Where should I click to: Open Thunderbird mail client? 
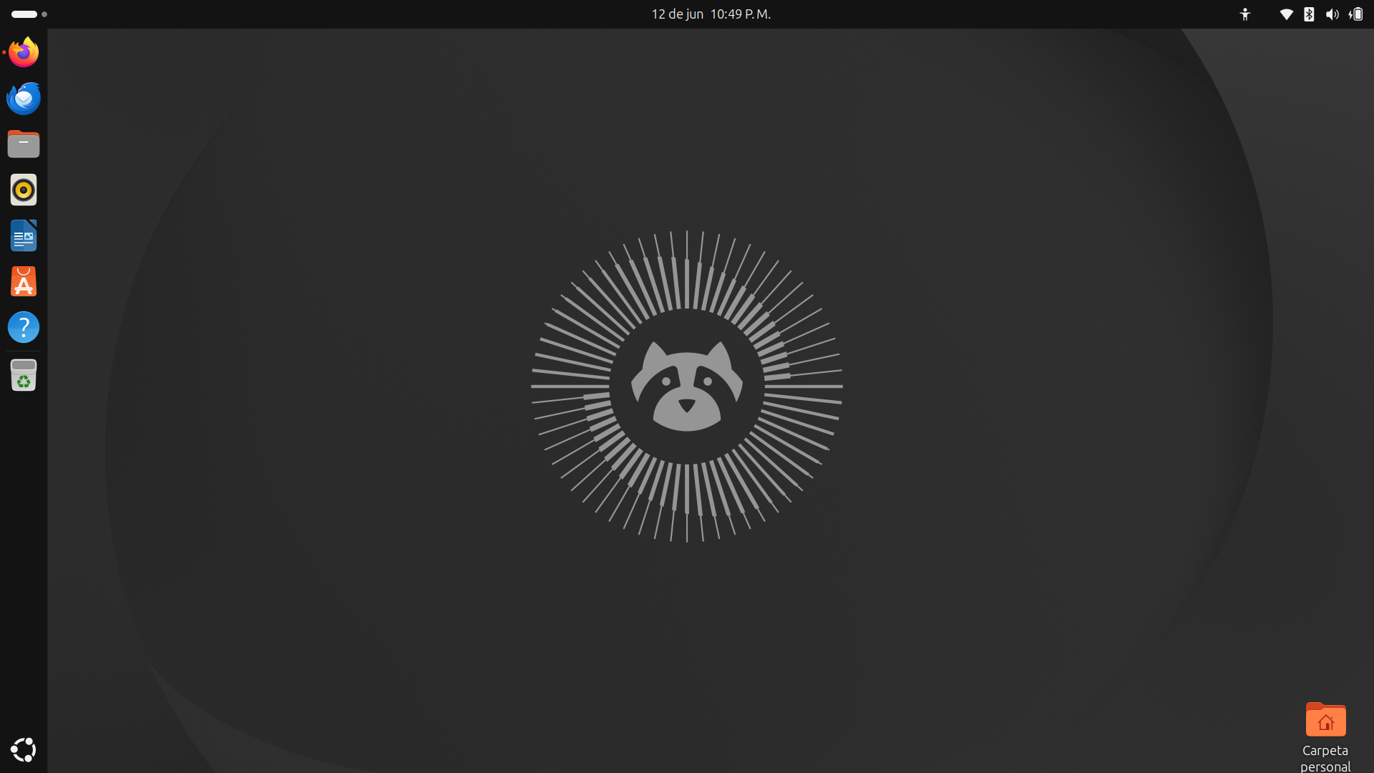(24, 98)
